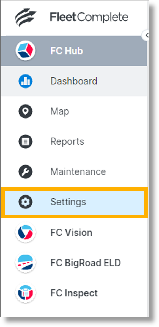Open the Reports section
Image resolution: width=159 pixels, height=327 pixels.
[67, 141]
